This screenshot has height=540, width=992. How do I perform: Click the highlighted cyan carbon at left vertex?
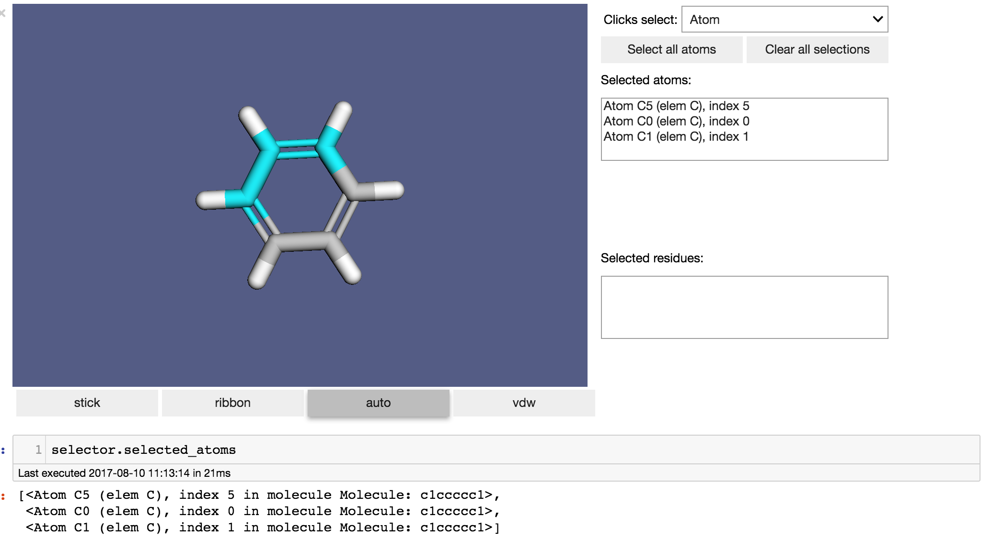(244, 196)
